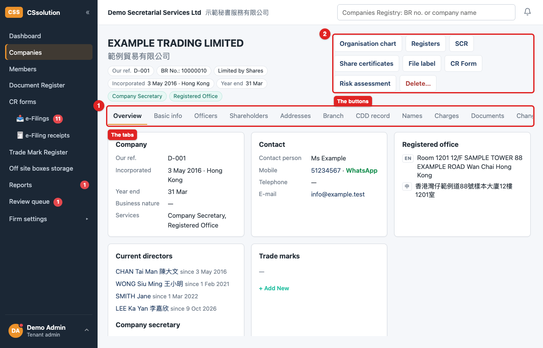Open director CHAN Tai Man's profile
543x348 pixels.
point(147,272)
